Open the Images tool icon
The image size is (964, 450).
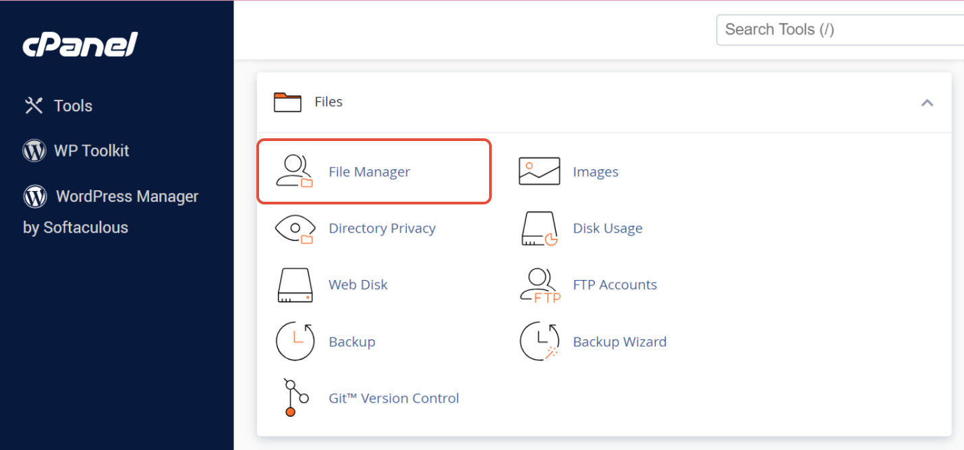539,171
